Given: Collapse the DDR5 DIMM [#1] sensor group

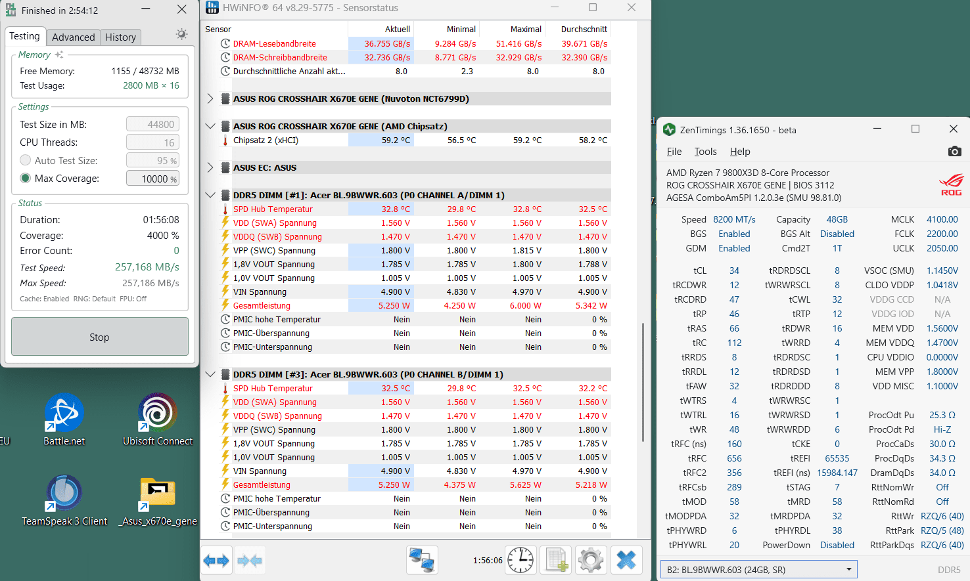Looking at the screenshot, I should tap(210, 195).
